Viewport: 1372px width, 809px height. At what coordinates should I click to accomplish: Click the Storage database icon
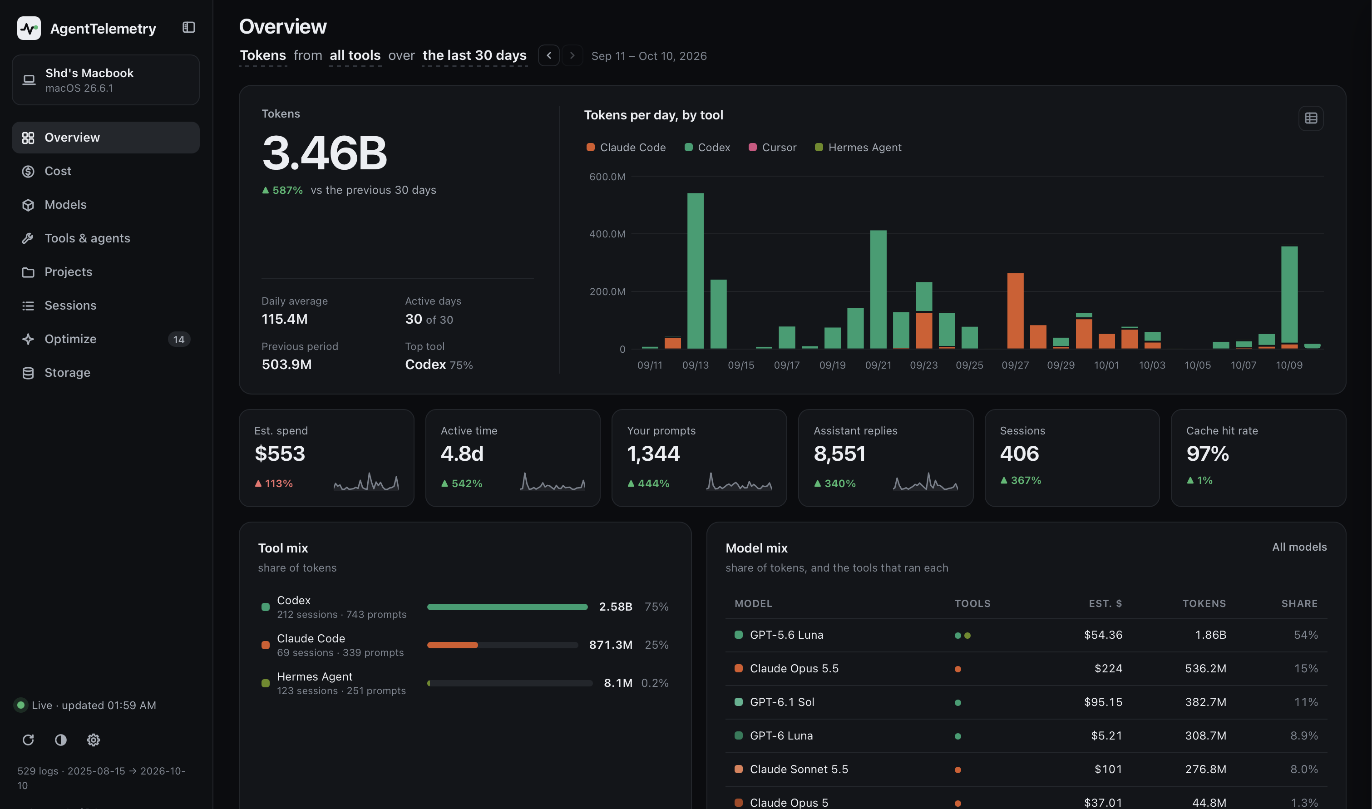click(x=28, y=373)
